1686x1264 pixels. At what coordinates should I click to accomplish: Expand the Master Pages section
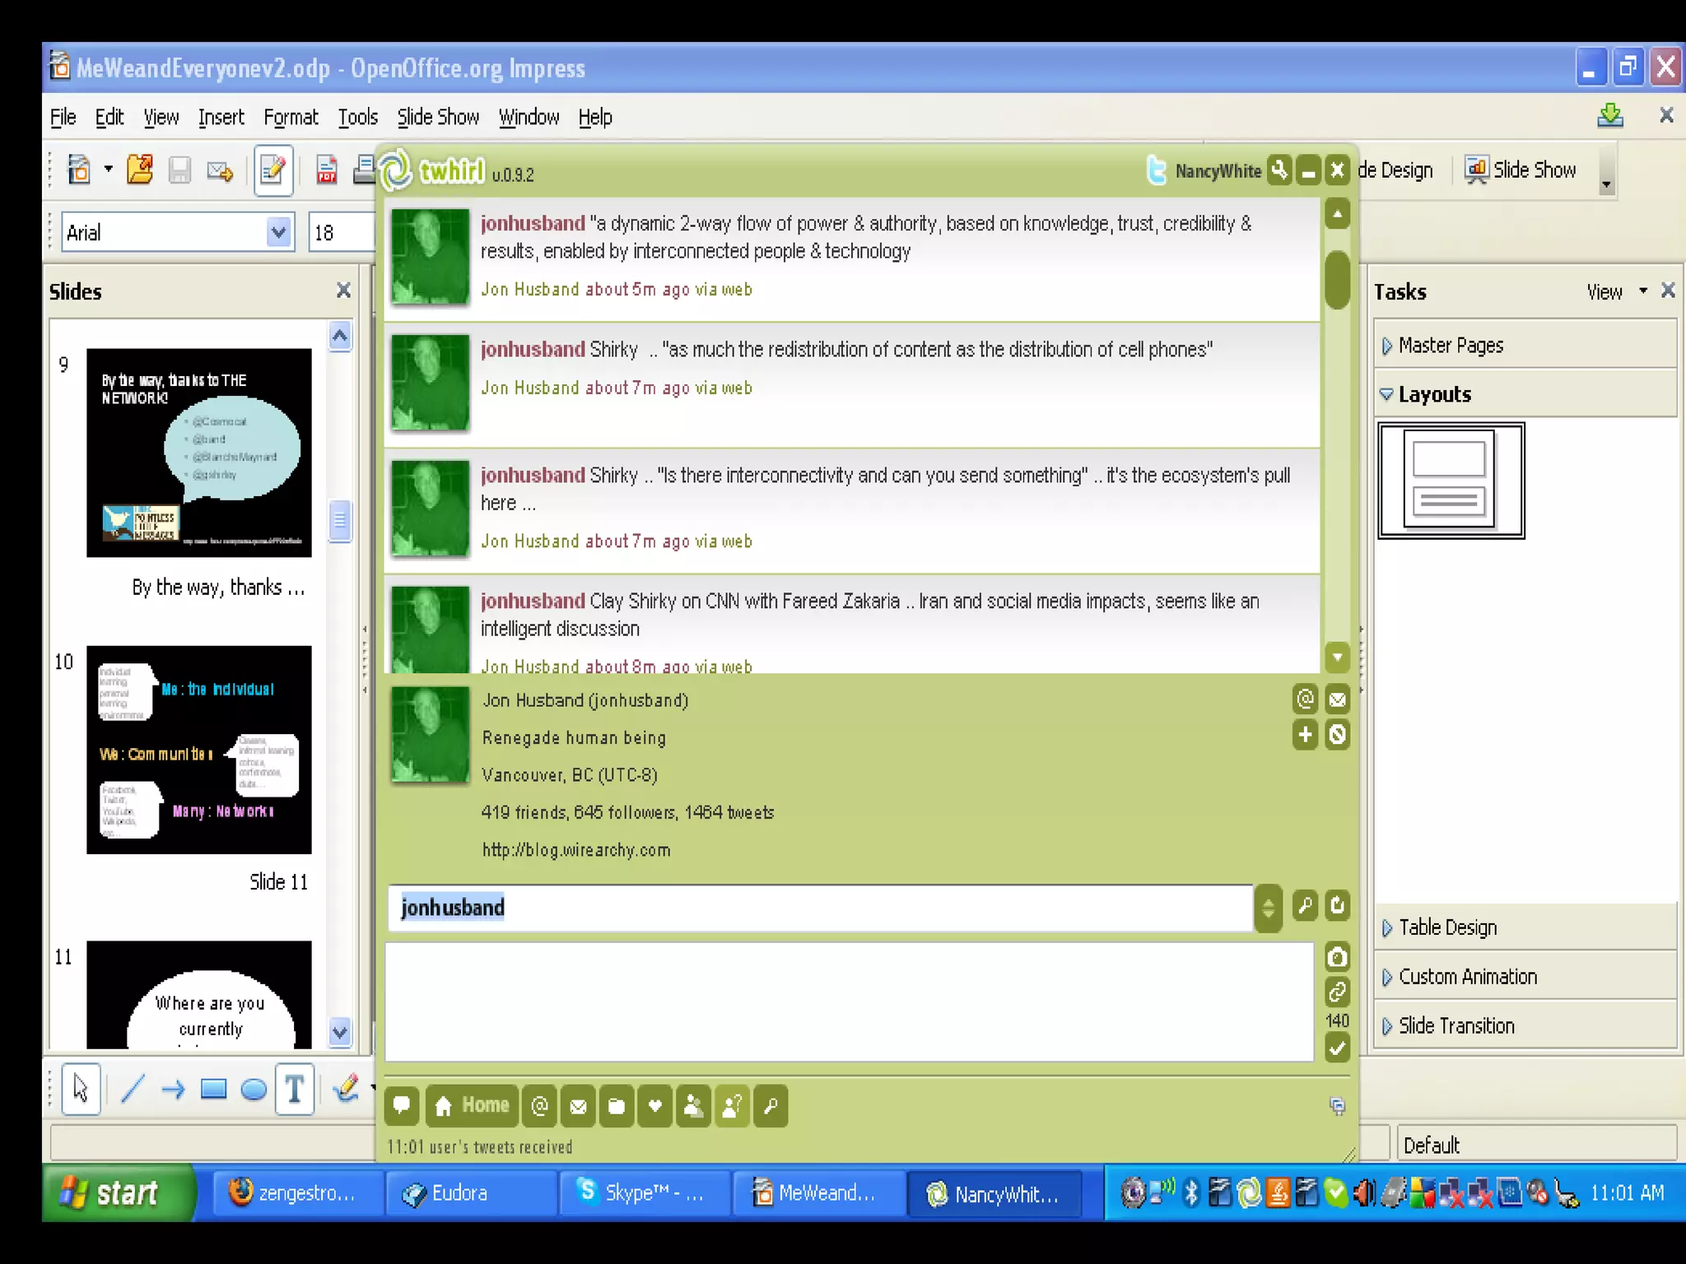(x=1451, y=346)
